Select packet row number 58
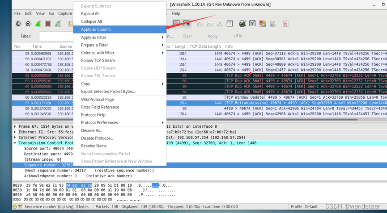Screen dimensions: 387x213 point(200,54)
